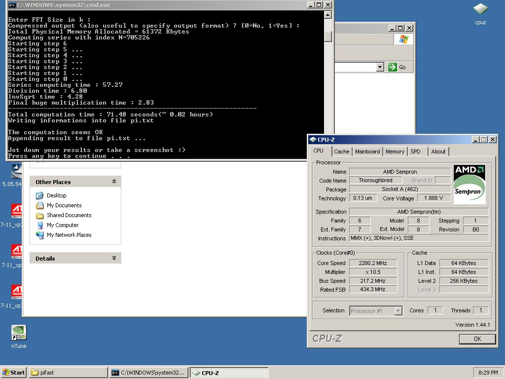
Task: Open the address bar dropdown arrow
Action: [380, 67]
